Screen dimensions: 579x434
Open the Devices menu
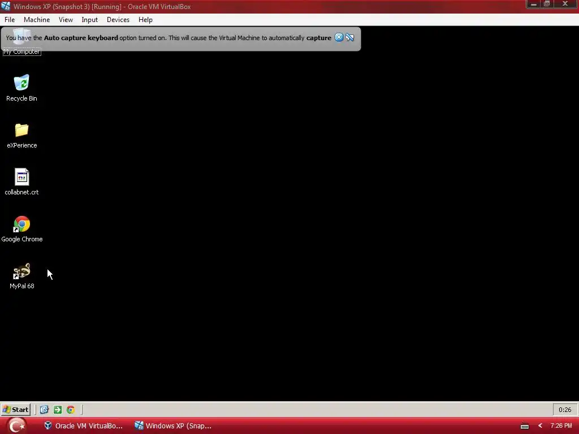coord(118,20)
